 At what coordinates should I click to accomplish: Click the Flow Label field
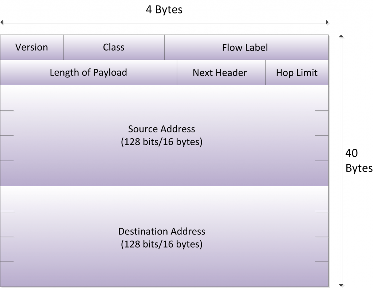pyautogui.click(x=245, y=47)
